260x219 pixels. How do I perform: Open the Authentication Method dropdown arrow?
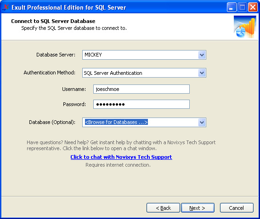point(202,73)
